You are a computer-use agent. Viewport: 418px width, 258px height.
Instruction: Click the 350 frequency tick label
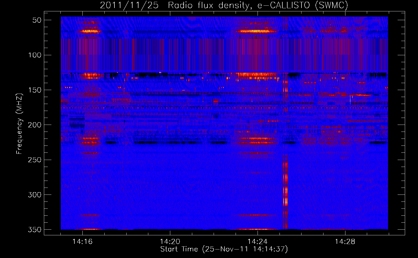(35, 230)
